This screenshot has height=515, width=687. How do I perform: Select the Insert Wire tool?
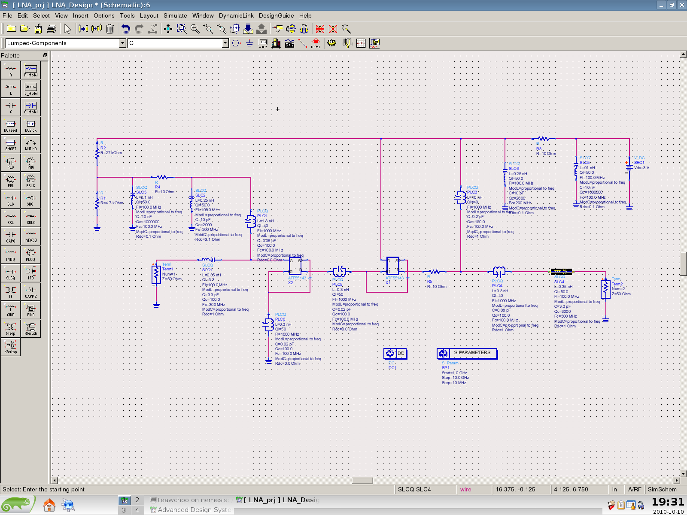(303, 43)
